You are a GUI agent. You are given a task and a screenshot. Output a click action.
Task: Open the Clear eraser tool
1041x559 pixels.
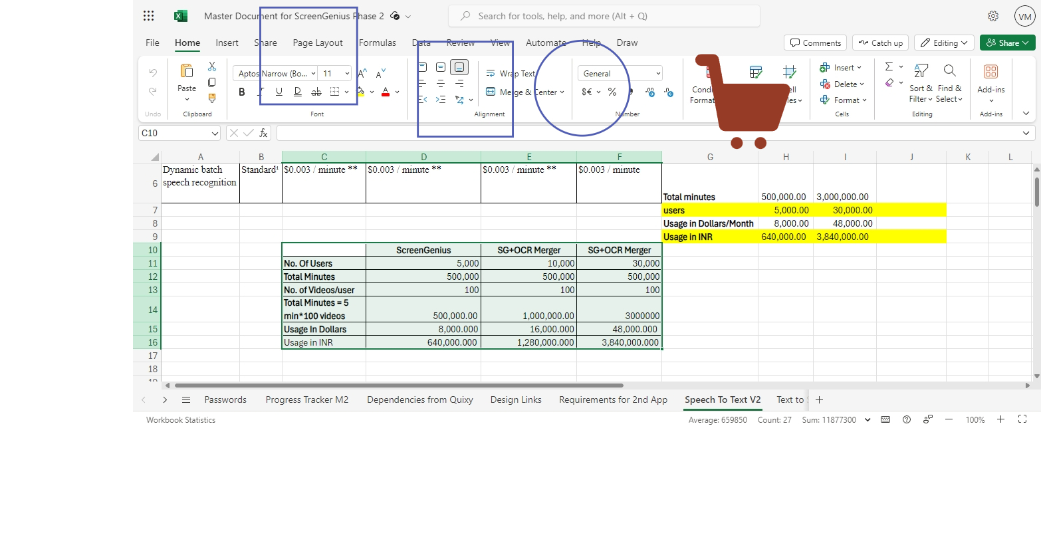[x=889, y=82]
